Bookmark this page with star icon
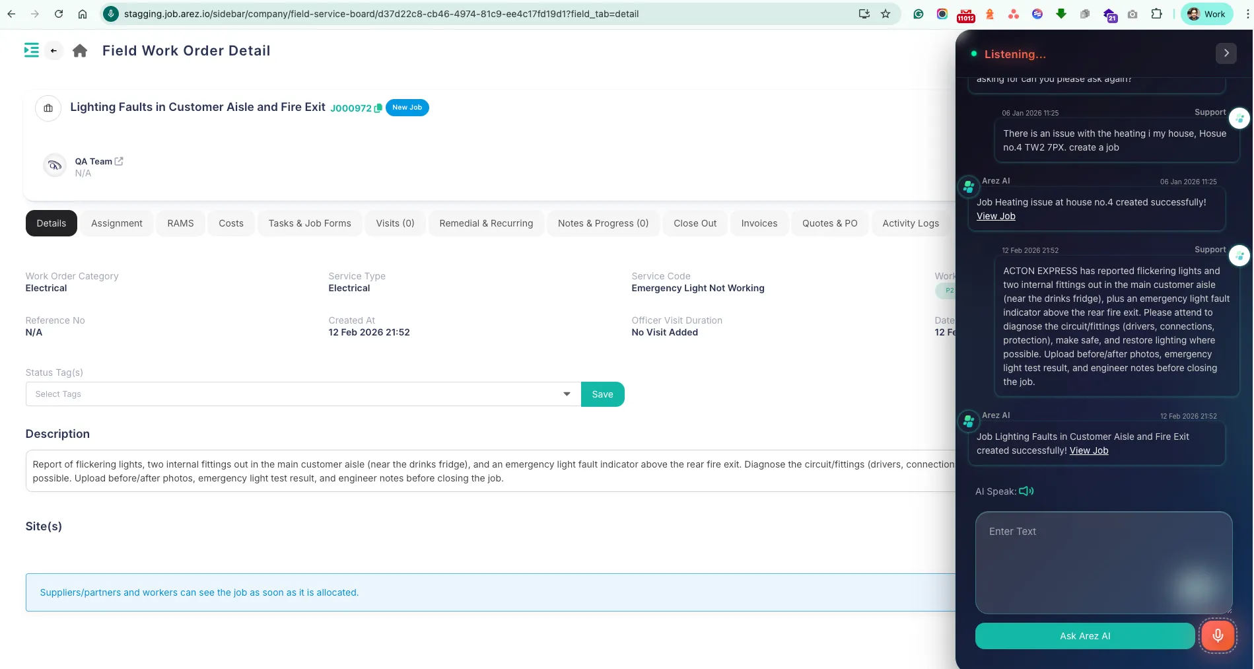Image resolution: width=1254 pixels, height=669 pixels. [886, 14]
